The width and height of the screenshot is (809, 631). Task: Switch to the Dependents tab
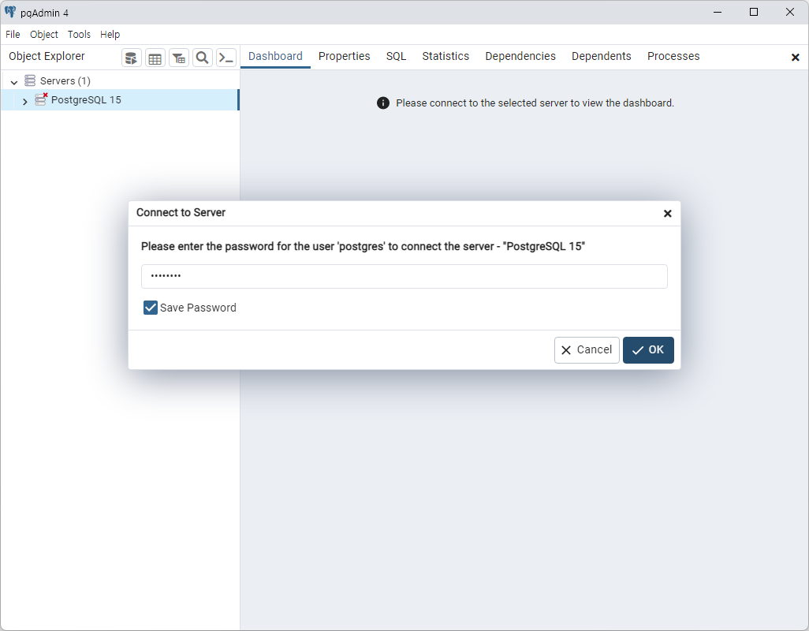point(601,56)
